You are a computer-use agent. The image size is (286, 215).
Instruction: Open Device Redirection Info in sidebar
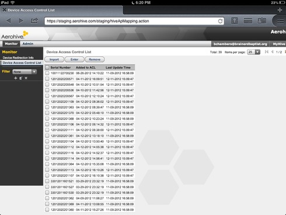[x=18, y=58]
